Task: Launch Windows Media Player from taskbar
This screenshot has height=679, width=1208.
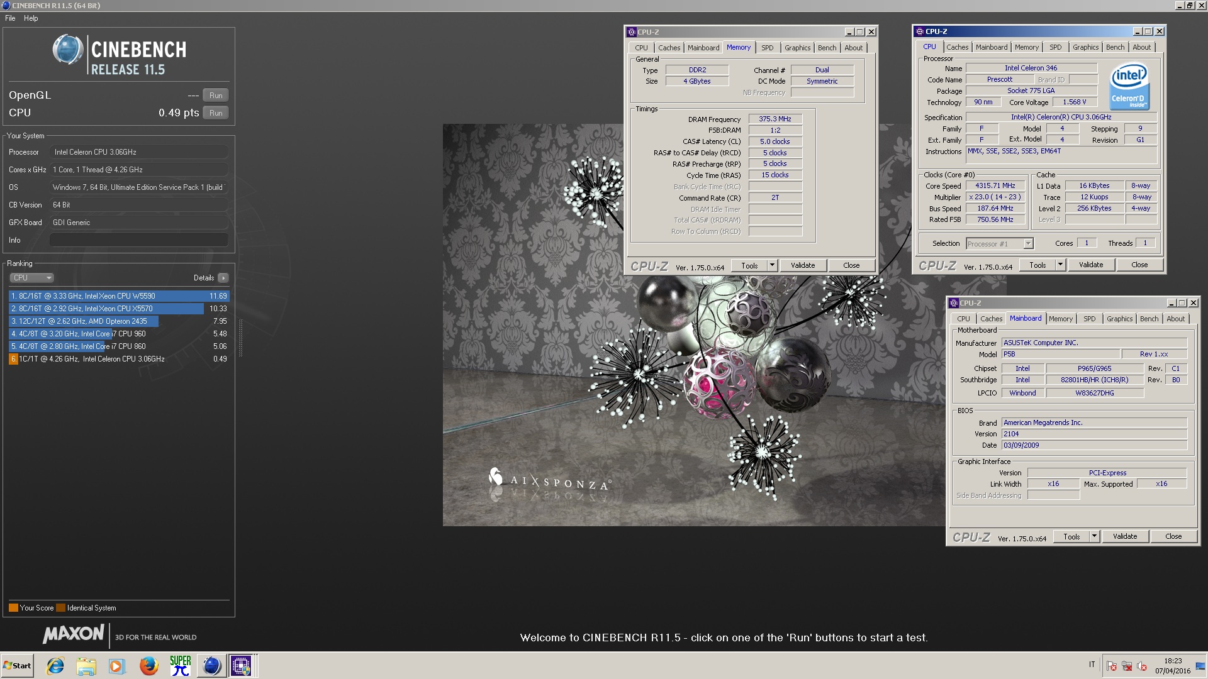Action: [116, 666]
